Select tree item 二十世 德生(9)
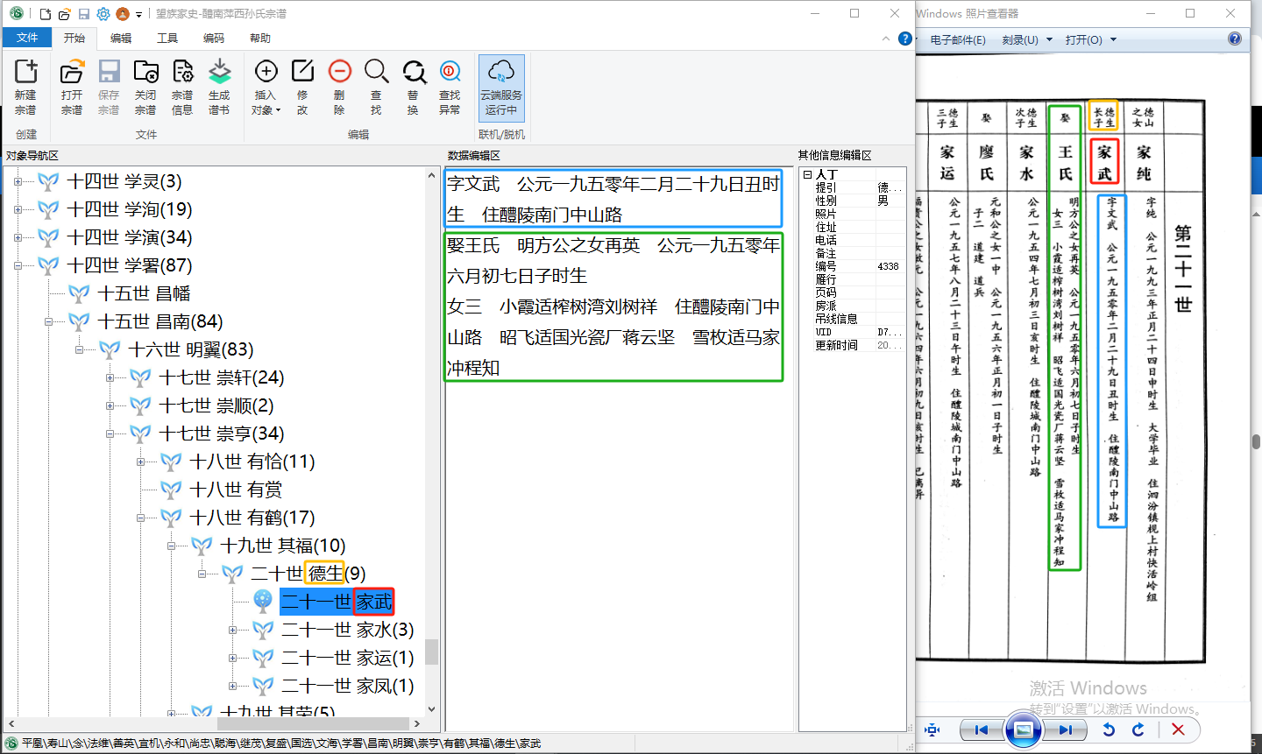 click(308, 574)
